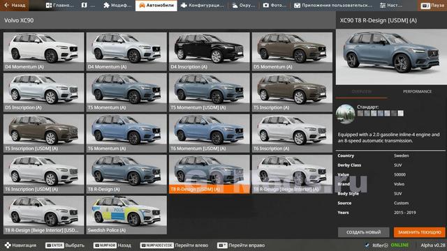Select the silver D4 Momentum (A) car

click(126, 52)
